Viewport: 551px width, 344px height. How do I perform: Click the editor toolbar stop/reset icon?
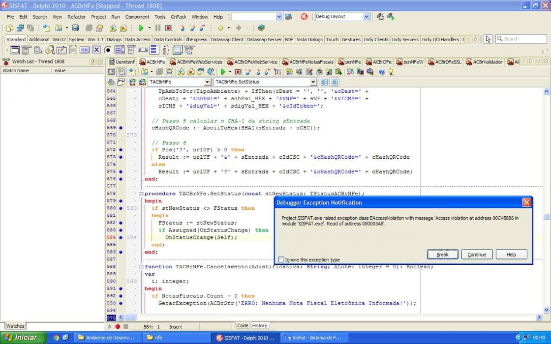pos(238,72)
